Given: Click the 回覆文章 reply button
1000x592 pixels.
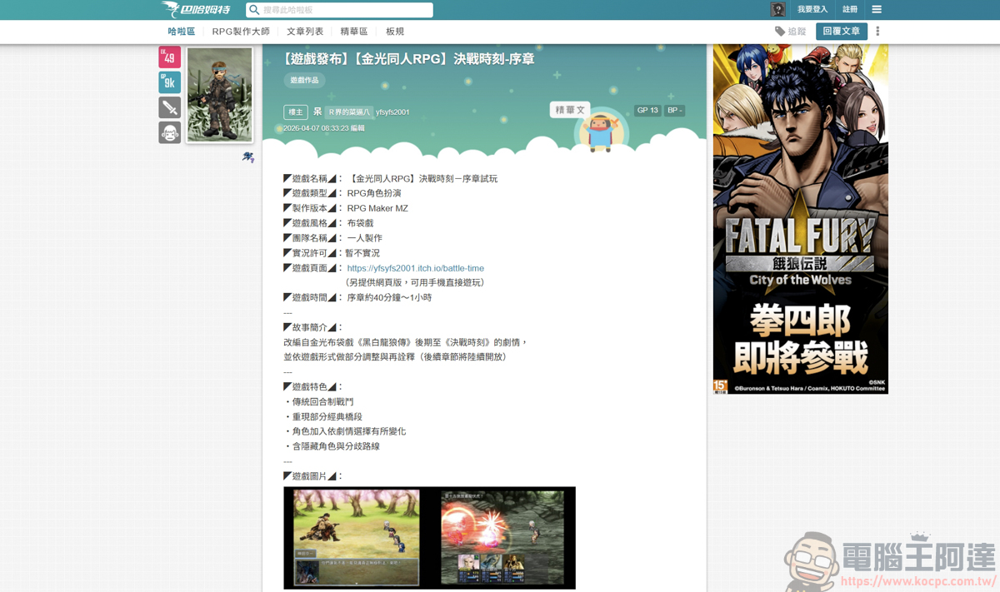Looking at the screenshot, I should coord(842,32).
